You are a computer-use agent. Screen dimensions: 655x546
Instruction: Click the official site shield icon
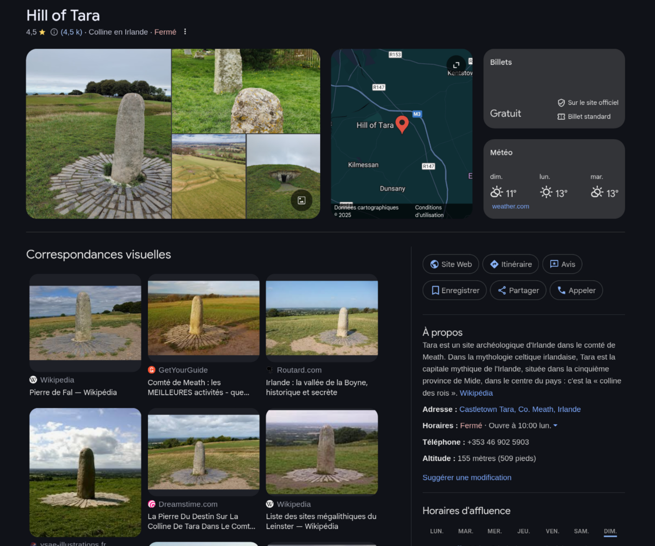click(561, 103)
